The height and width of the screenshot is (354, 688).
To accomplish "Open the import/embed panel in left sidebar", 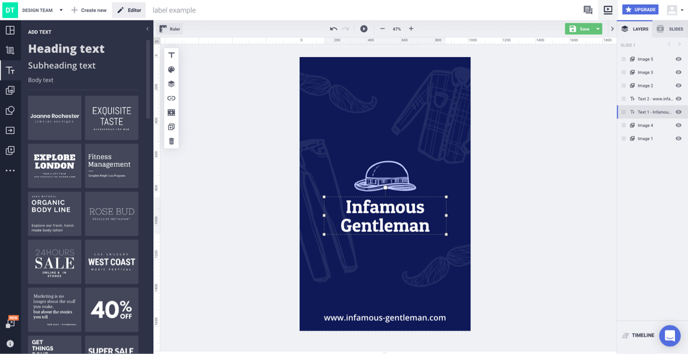I will click(10, 130).
